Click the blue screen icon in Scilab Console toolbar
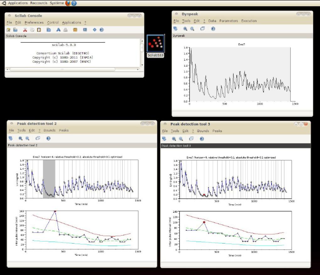Screen dimensions: 320x275 (85, 30)
